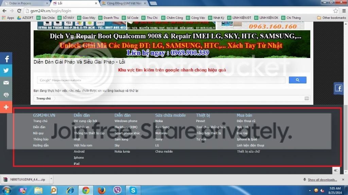Open a new tab button
Viewport: 348px width, 195px height.
pos(153,3)
